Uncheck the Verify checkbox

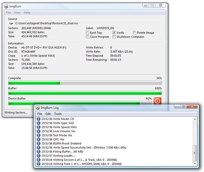(x=114, y=33)
